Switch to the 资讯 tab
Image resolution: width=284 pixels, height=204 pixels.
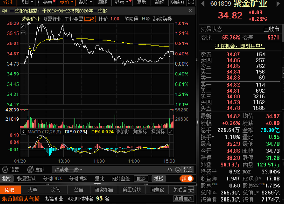(x=56, y=190)
